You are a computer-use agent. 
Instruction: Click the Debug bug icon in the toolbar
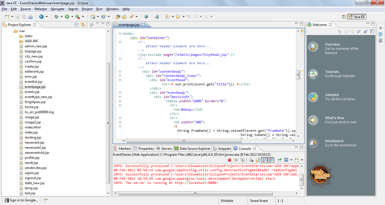click(56, 17)
